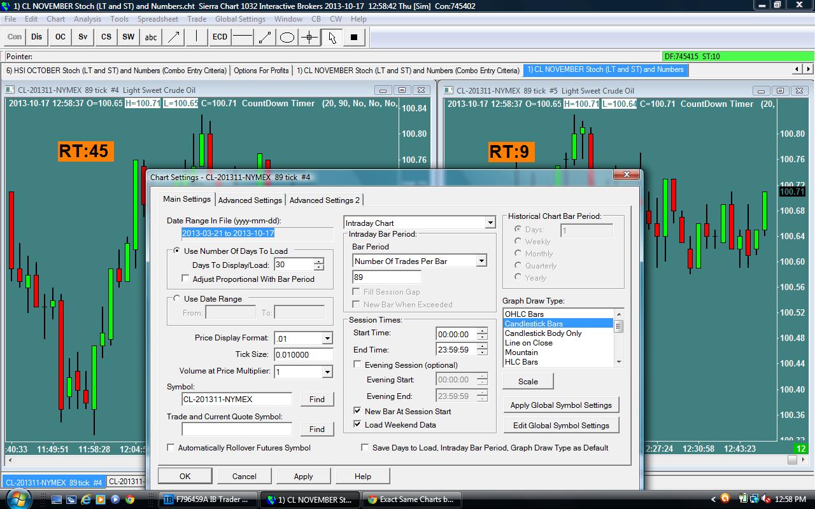Select the vertical line drawing tool
The width and height of the screenshot is (815, 509).
[x=197, y=37]
